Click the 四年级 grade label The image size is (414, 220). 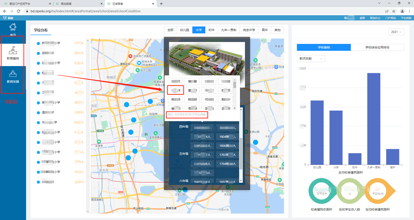184,127
